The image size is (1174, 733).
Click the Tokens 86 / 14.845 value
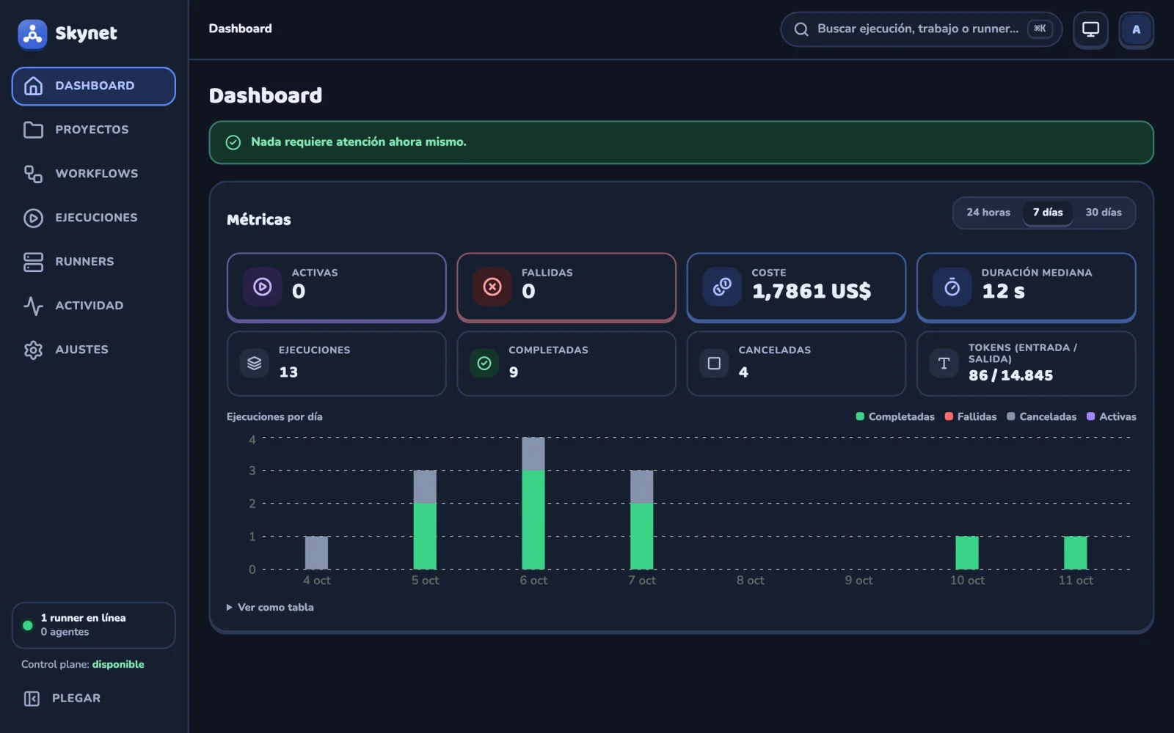(1010, 375)
